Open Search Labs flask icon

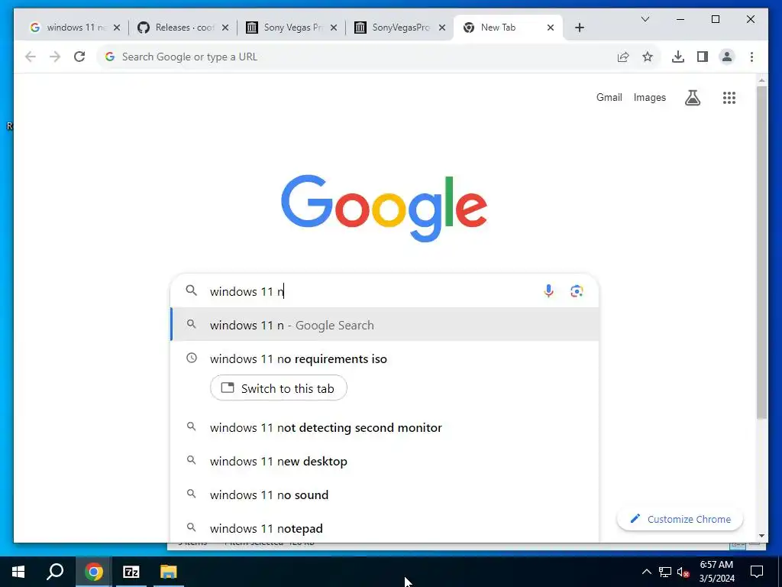pyautogui.click(x=692, y=98)
